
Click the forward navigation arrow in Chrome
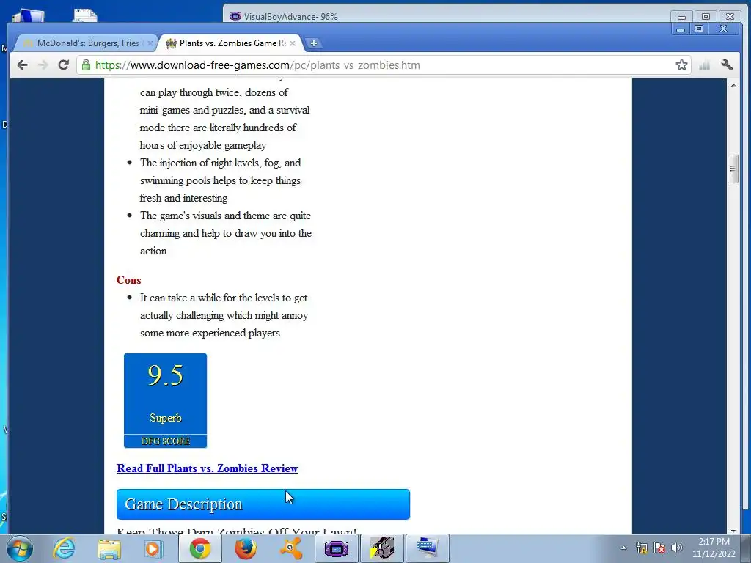(x=43, y=65)
